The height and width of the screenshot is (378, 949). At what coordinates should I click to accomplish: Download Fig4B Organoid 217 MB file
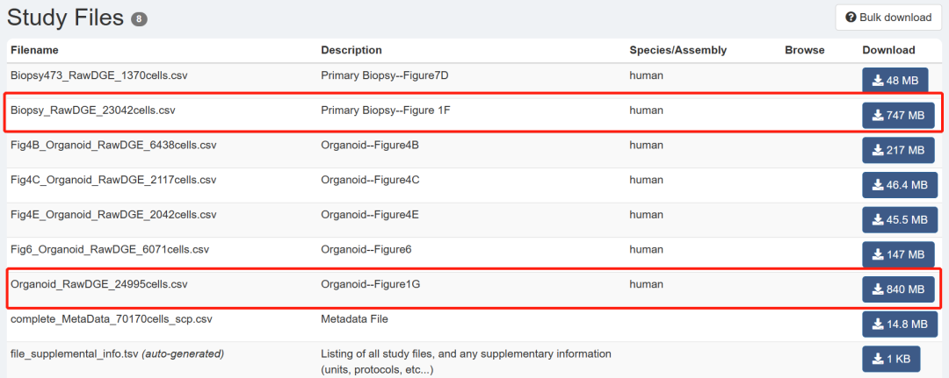pos(897,150)
